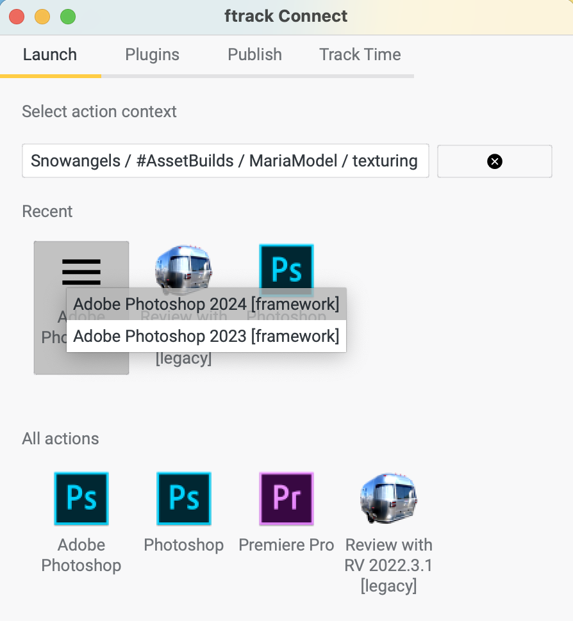Click the green full-screen window button
The height and width of the screenshot is (621, 573).
(x=68, y=17)
